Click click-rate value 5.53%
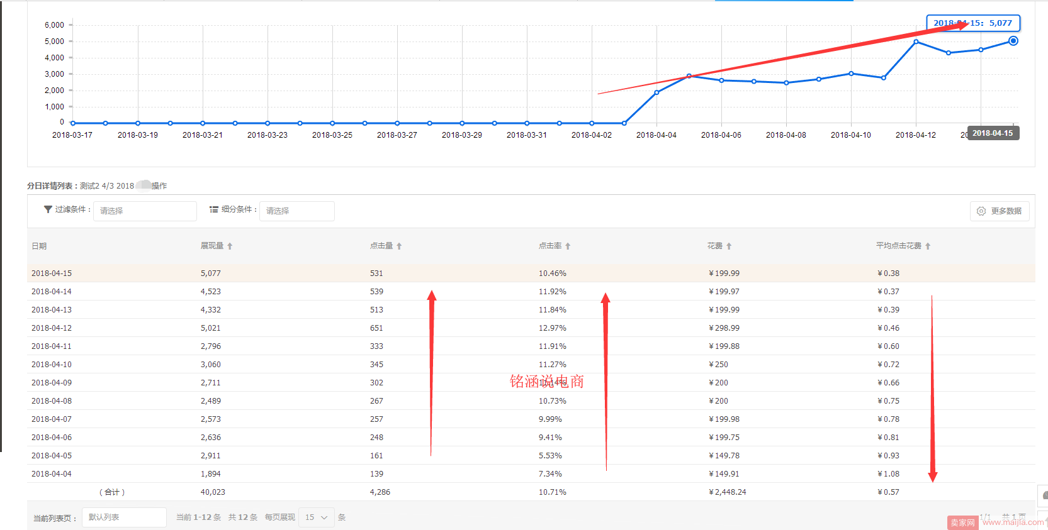1048x530 pixels. (x=550, y=456)
